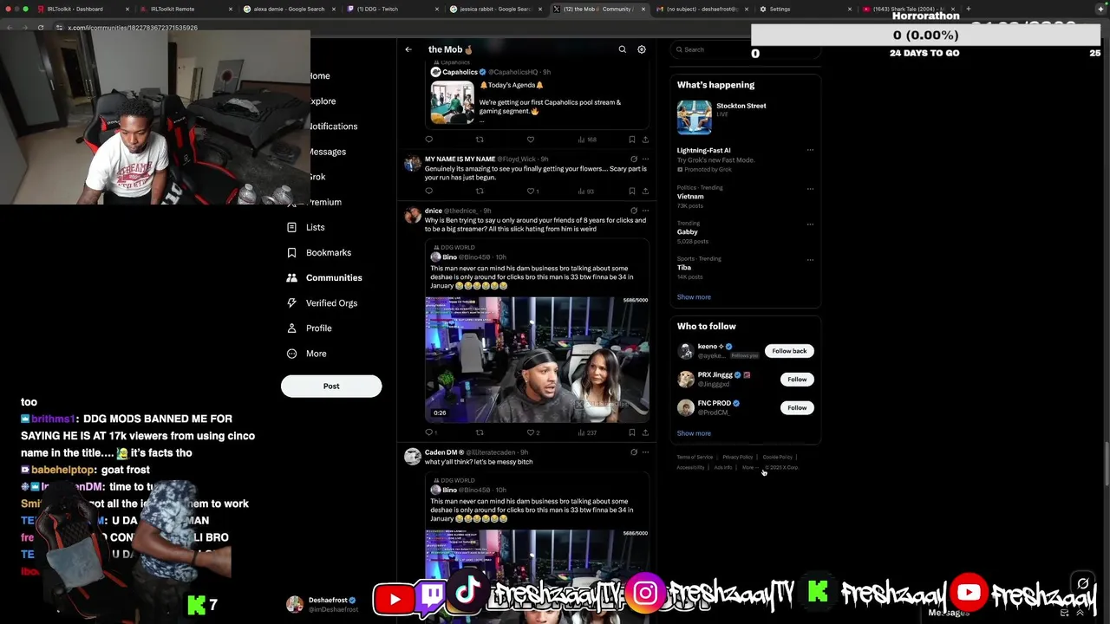
Task: Open Privacy Policy footer link
Action: pyautogui.click(x=737, y=457)
